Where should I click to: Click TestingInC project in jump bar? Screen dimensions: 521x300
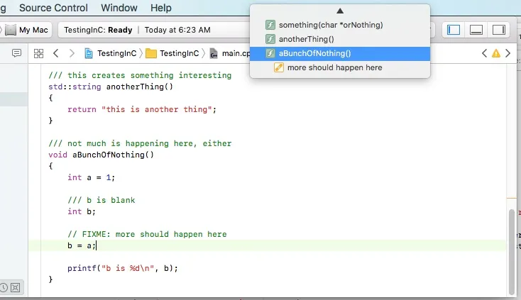pos(111,53)
